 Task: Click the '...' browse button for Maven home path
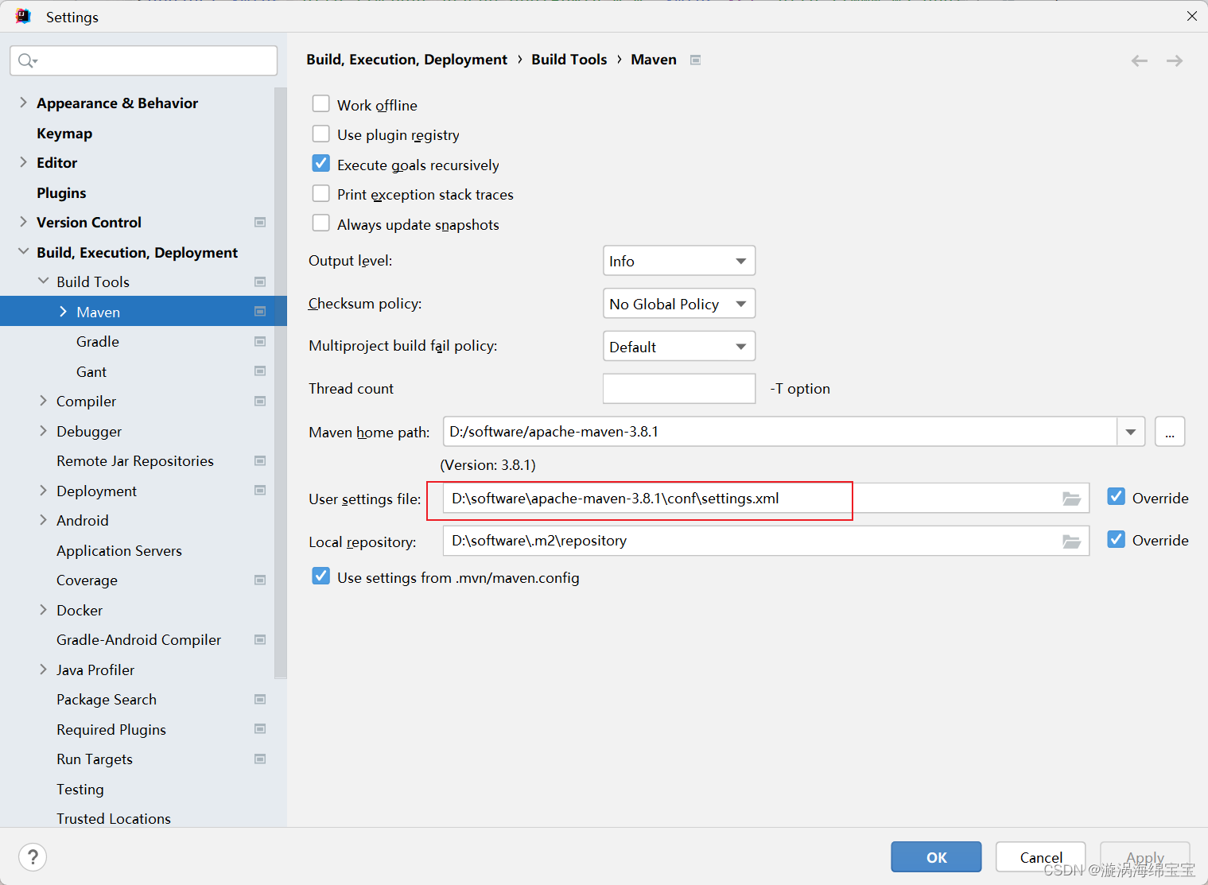[x=1170, y=431]
